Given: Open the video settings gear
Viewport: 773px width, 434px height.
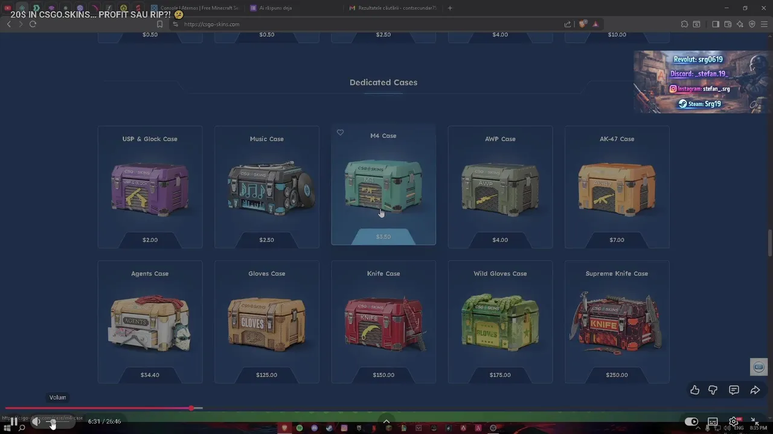Looking at the screenshot, I should pyautogui.click(x=733, y=421).
